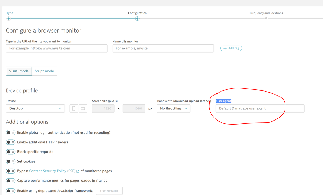Screen dimensions: 323x195
Task: Click the CSP external link icon
Action: pos(78,171)
